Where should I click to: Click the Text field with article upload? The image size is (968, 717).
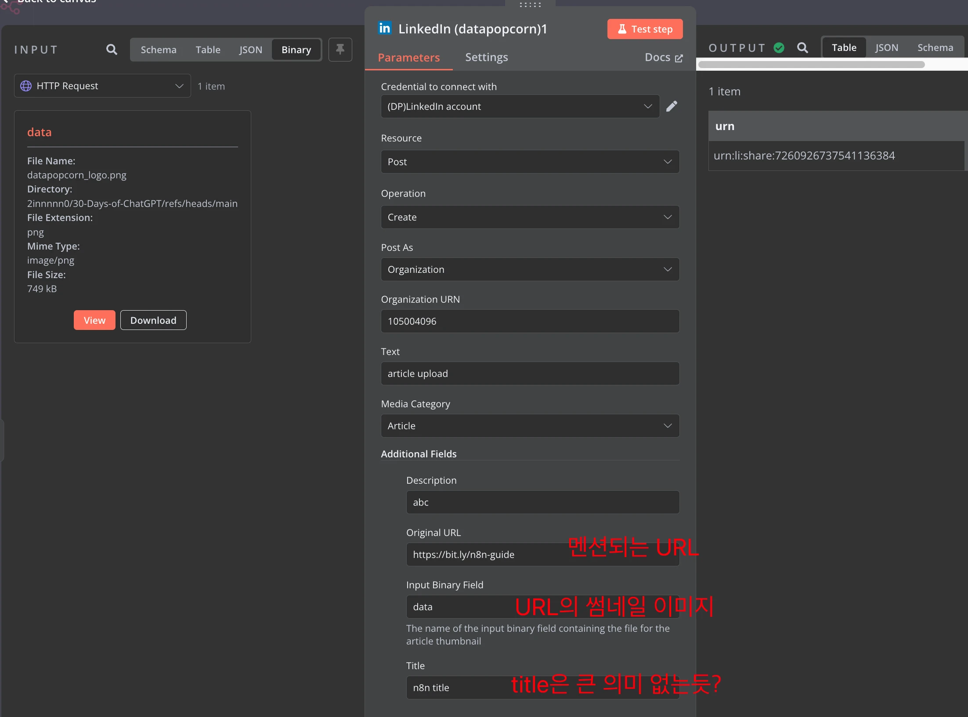(530, 373)
